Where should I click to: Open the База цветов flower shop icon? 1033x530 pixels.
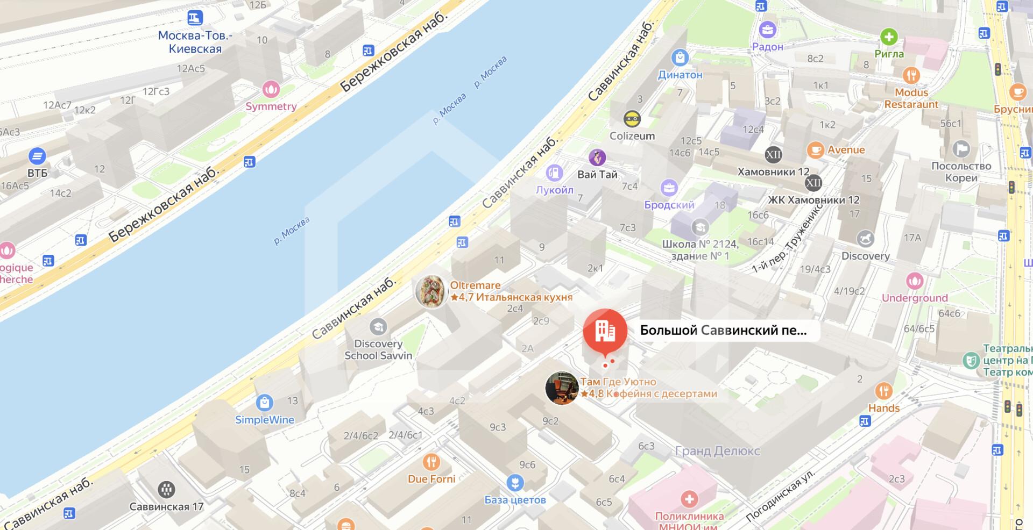point(515,482)
